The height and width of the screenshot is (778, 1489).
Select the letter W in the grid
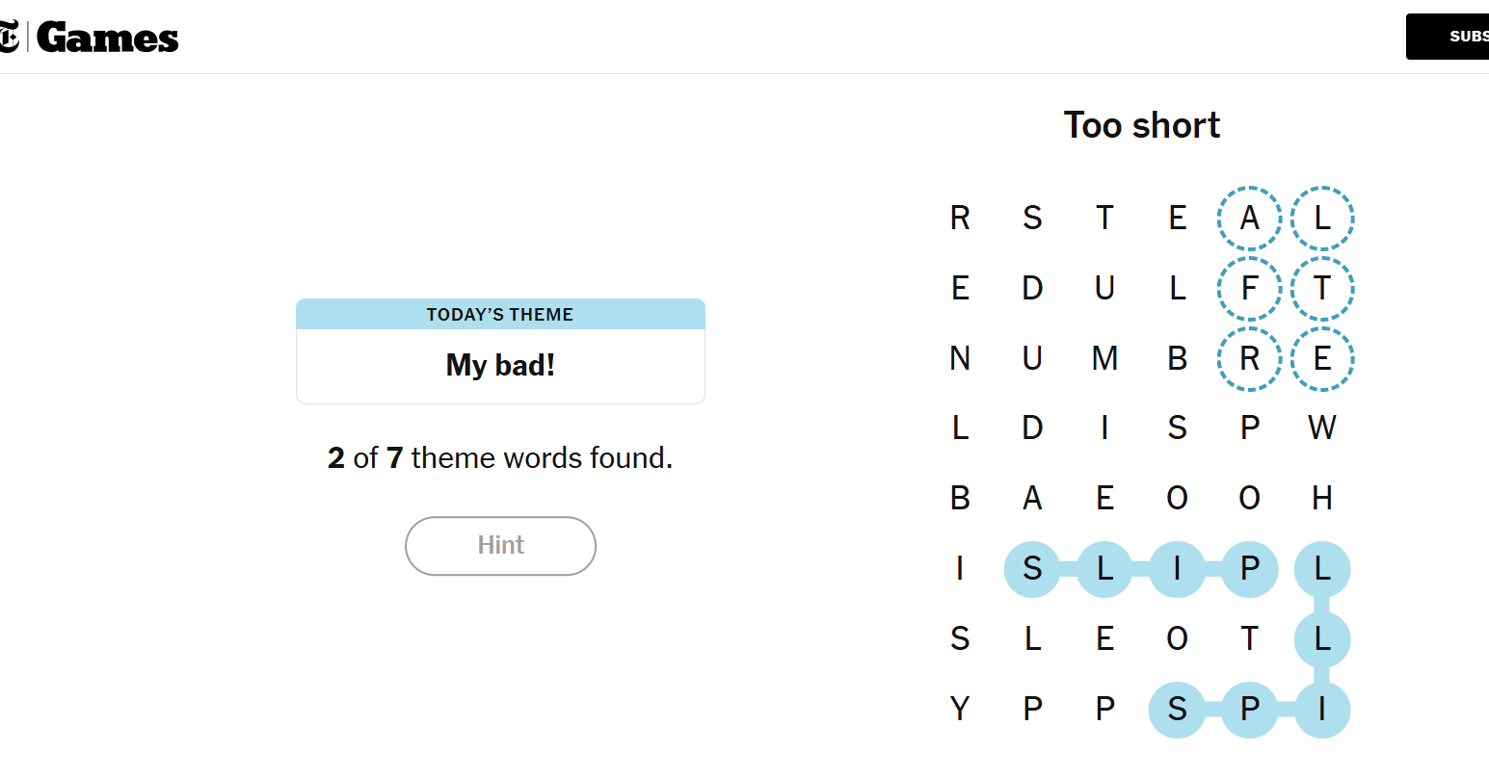tap(1321, 428)
